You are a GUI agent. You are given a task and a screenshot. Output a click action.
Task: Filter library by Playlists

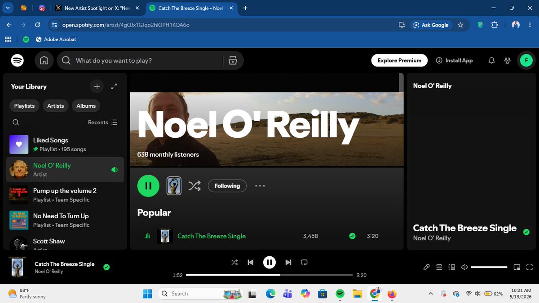(24, 106)
